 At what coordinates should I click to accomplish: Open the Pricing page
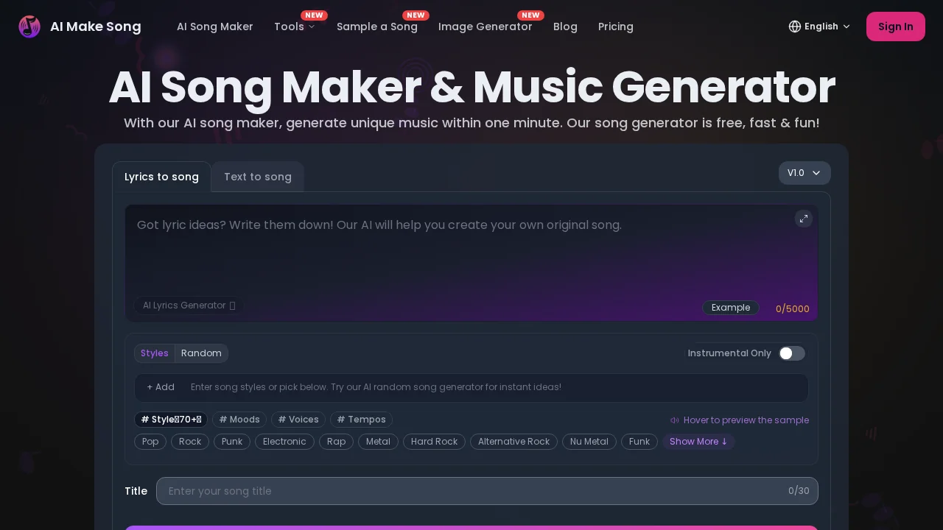pyautogui.click(x=616, y=26)
